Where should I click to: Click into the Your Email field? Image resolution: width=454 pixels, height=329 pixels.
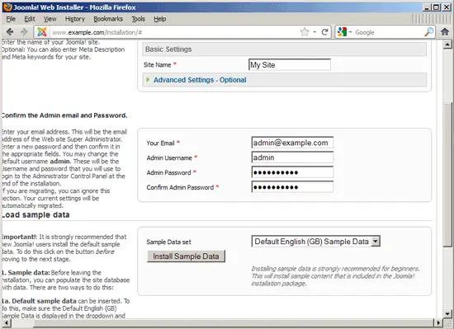[292, 143]
